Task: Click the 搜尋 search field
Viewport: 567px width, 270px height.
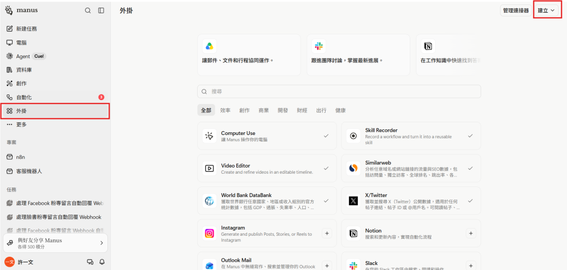Action: [x=339, y=91]
